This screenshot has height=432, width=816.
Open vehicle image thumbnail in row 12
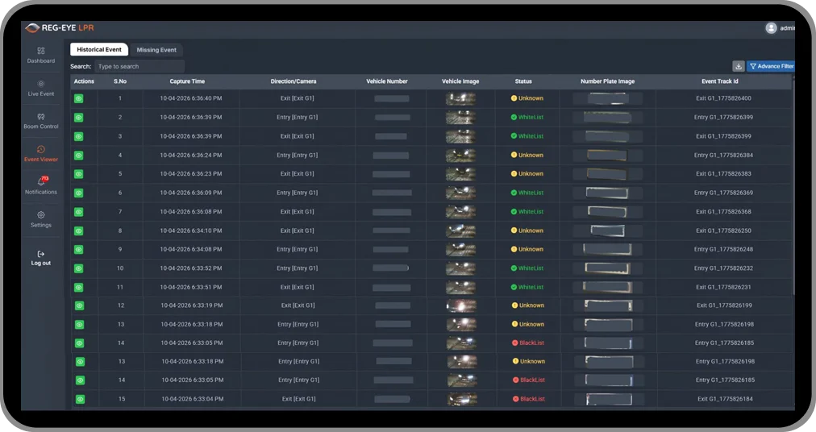click(461, 305)
